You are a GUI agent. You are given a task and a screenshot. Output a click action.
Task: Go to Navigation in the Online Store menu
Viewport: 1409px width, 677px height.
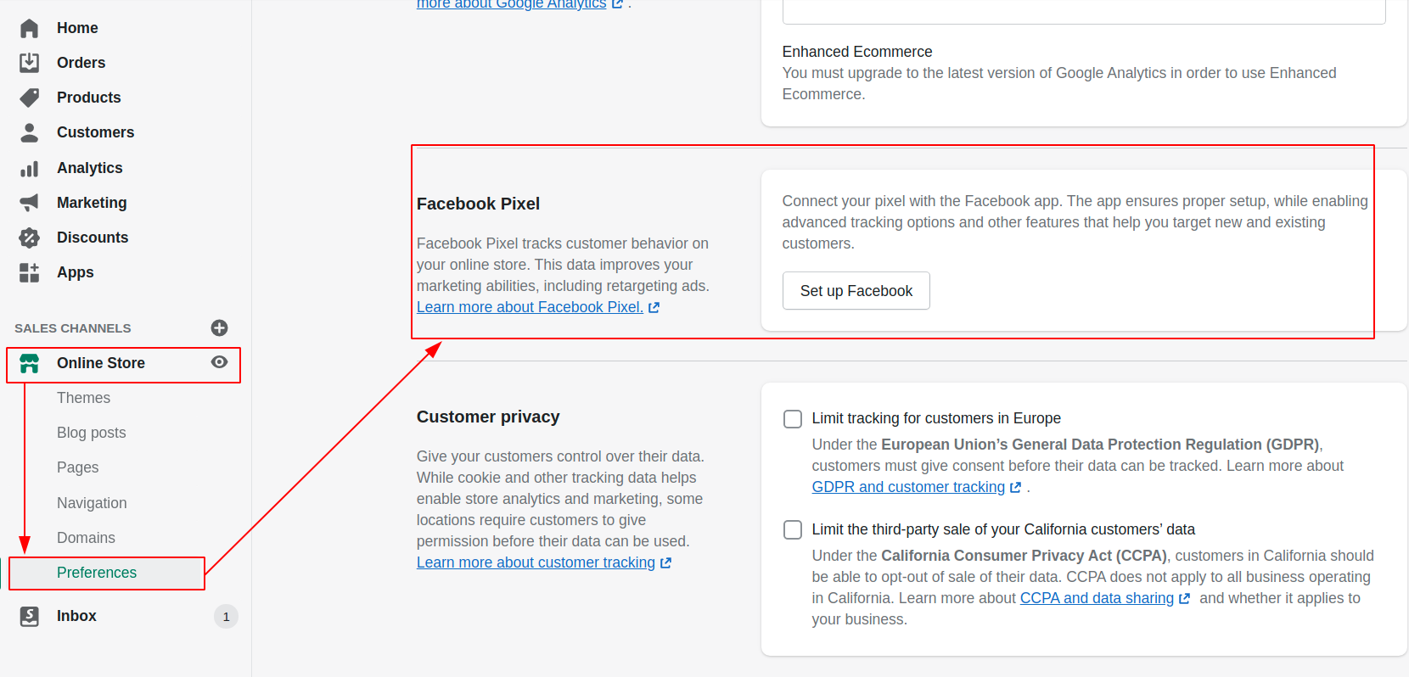(x=92, y=503)
